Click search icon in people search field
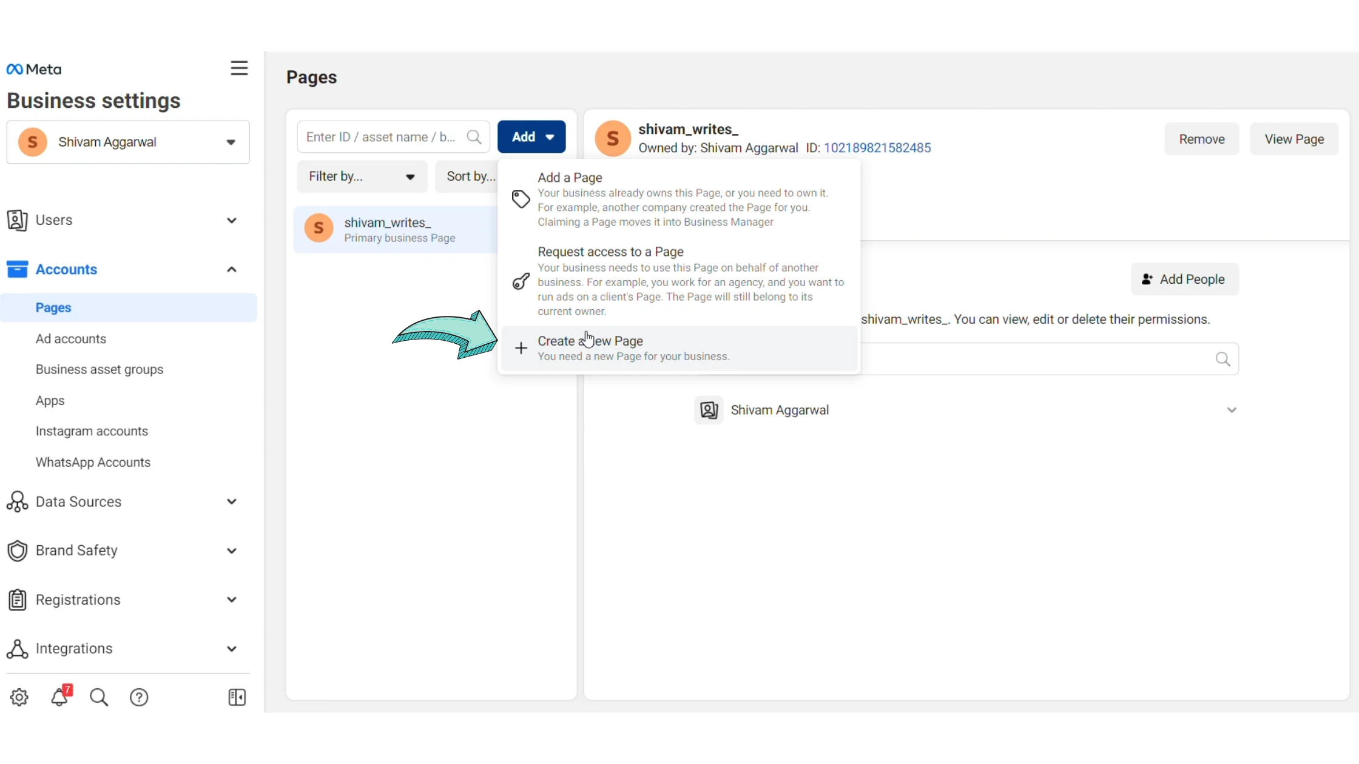1359x764 pixels. (x=1222, y=360)
